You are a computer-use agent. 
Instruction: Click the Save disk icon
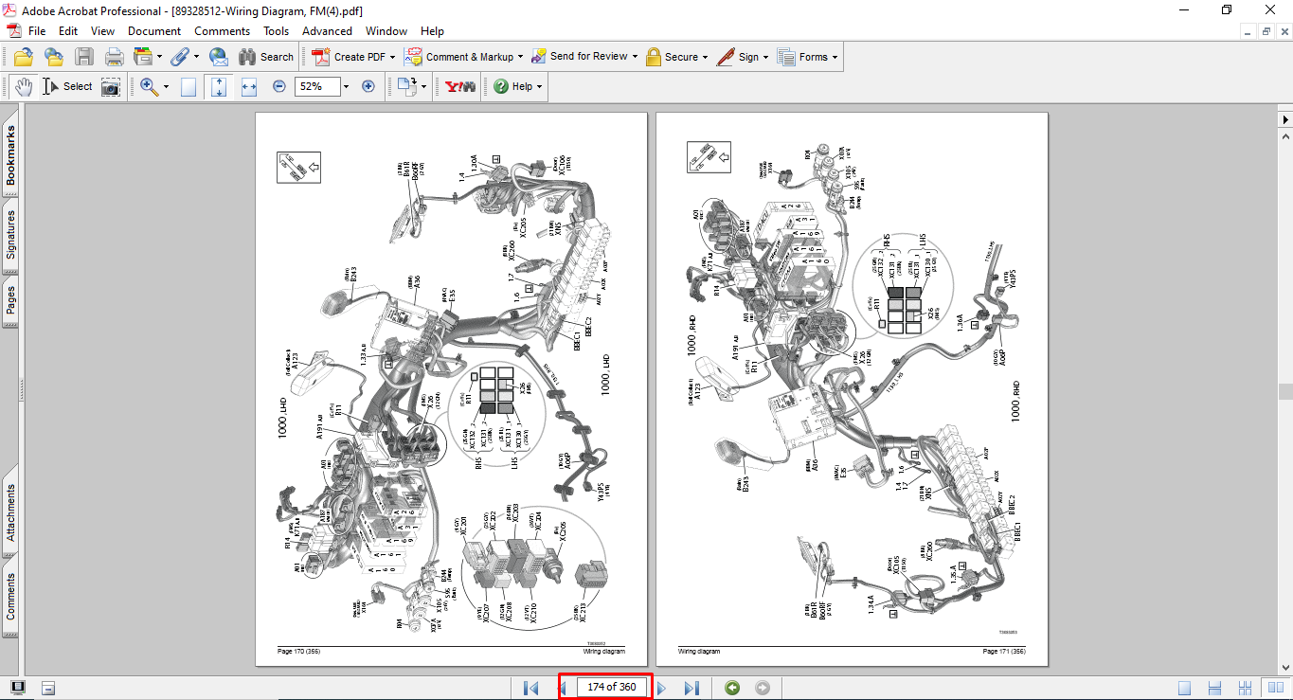pos(84,57)
